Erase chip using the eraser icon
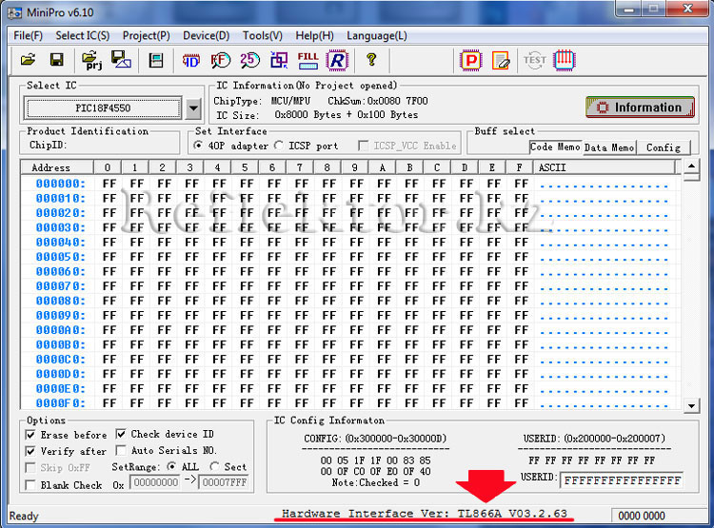The width and height of the screenshot is (714, 528). pyautogui.click(x=501, y=60)
